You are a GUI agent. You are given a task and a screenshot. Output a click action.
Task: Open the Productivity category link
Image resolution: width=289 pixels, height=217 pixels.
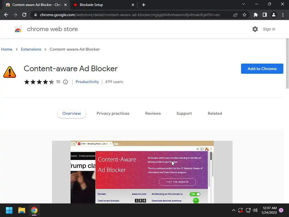[87, 82]
